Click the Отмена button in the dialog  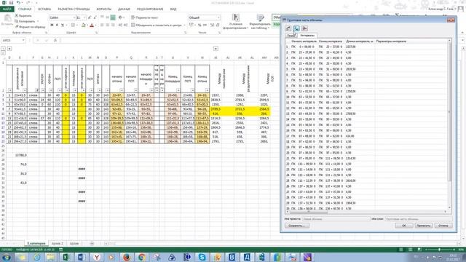[443, 226]
